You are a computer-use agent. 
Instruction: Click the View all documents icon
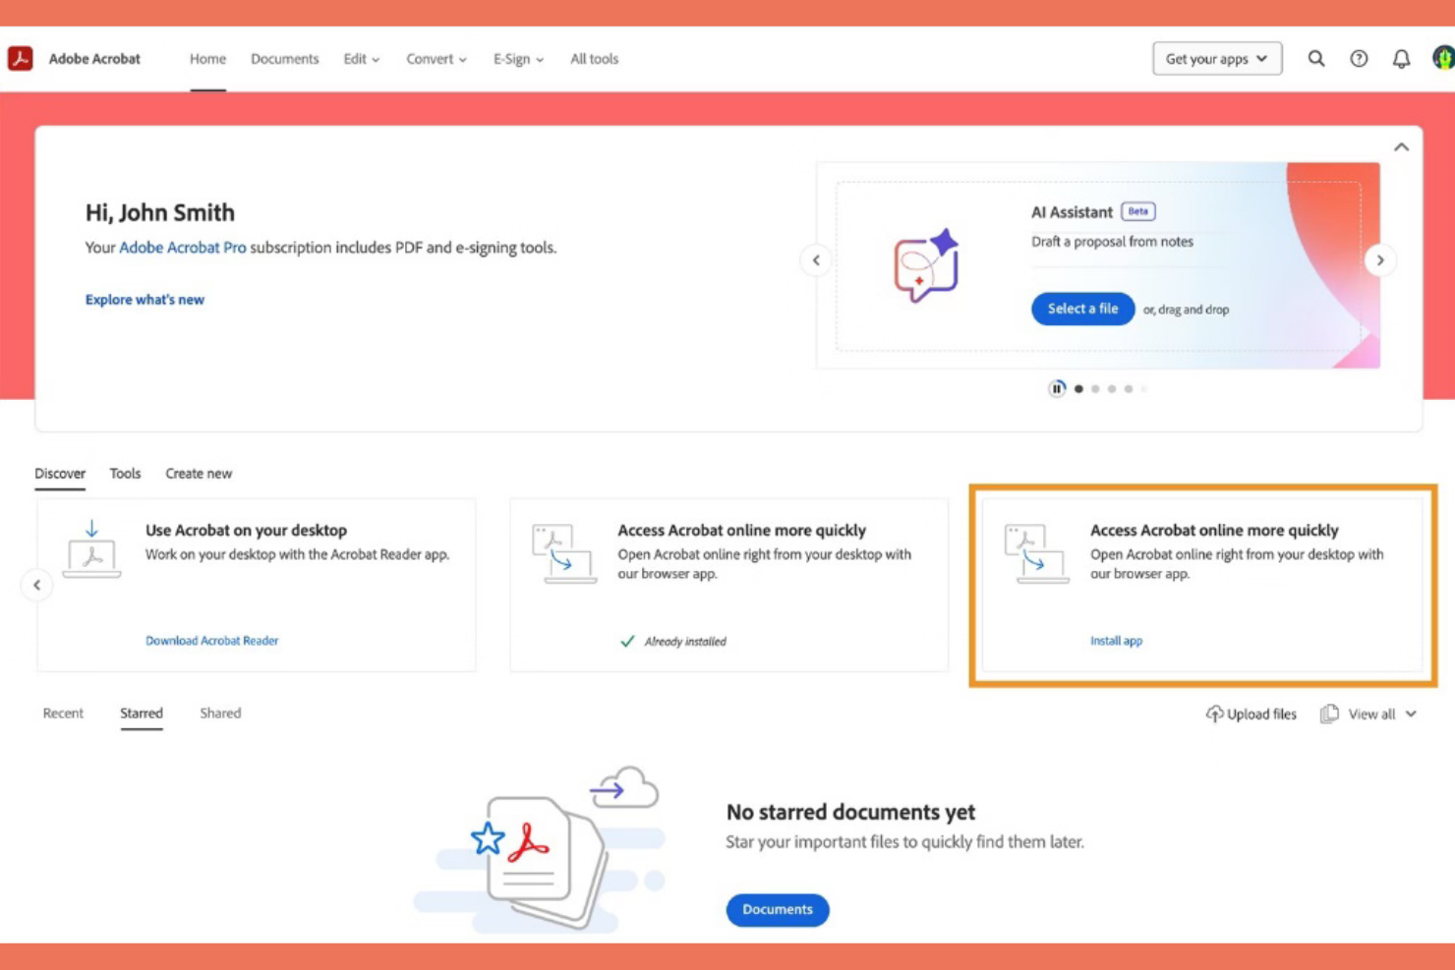pyautogui.click(x=1329, y=713)
